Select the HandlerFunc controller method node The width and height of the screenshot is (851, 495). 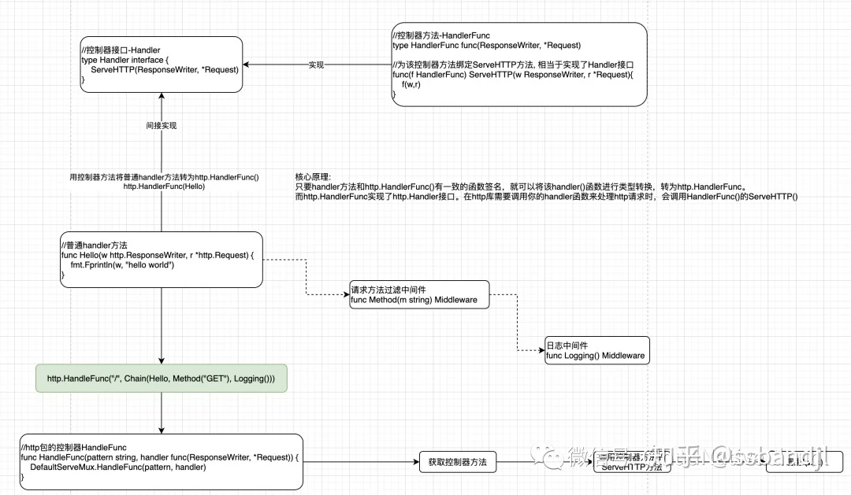click(519, 65)
